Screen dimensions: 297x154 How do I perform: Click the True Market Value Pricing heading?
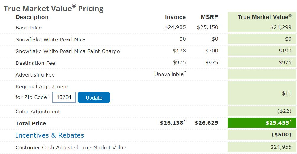53,9
